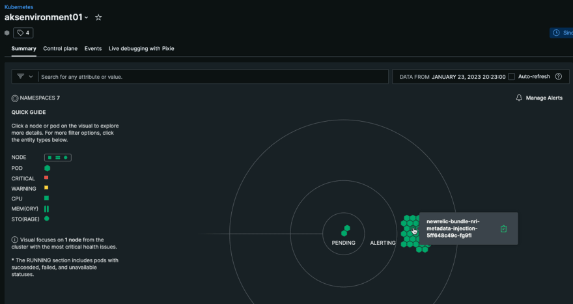573x304 pixels.
Task: Click the CPU green square swatch
Action: [x=46, y=198]
